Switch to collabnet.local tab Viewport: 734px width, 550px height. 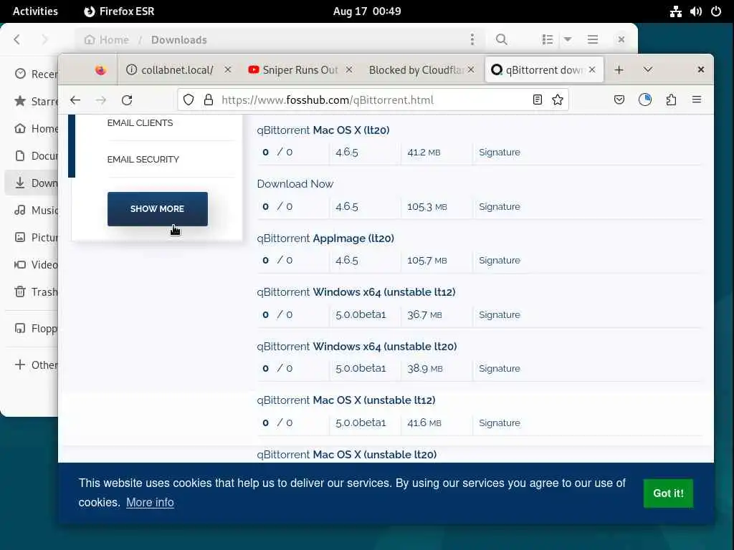[x=178, y=70]
